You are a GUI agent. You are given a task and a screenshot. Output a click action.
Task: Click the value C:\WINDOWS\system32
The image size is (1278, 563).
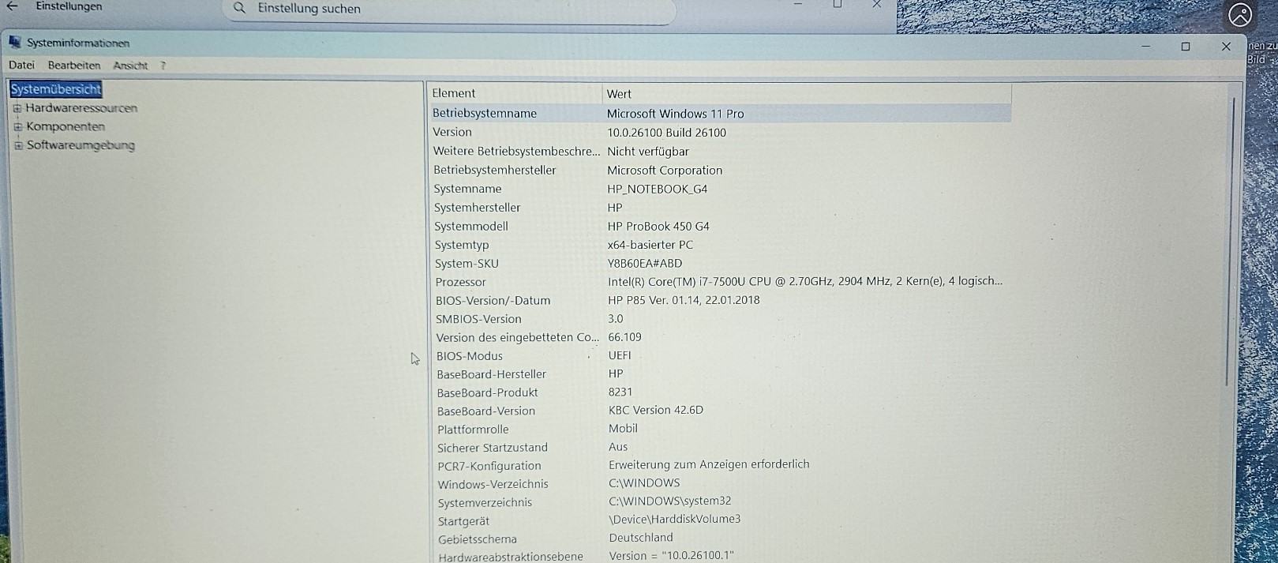(670, 501)
